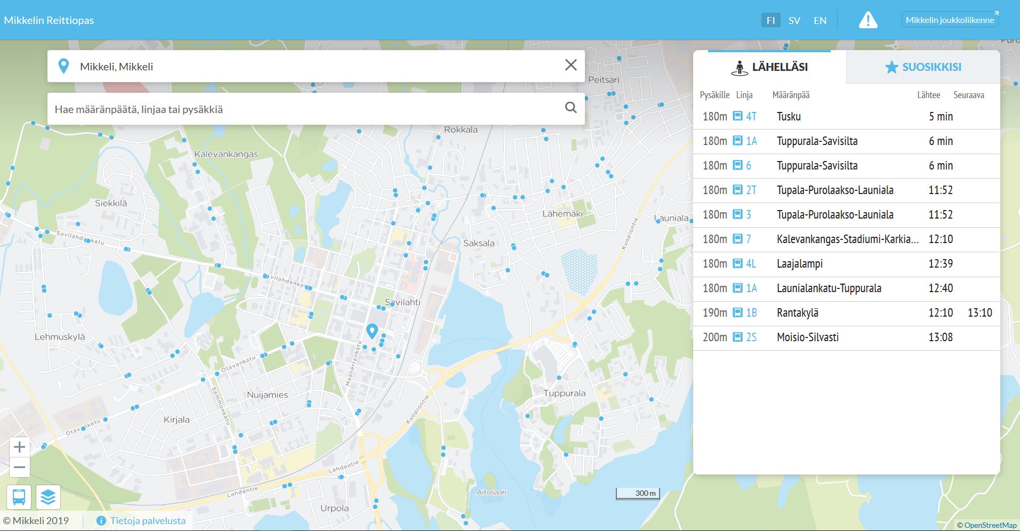Screen dimensions: 1020x531
Task: Select the FI language option
Action: pyautogui.click(x=770, y=21)
